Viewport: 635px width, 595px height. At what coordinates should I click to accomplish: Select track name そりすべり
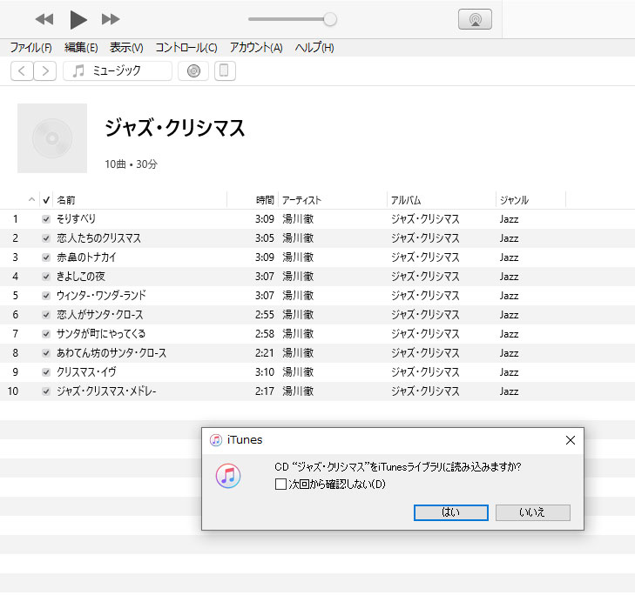pyautogui.click(x=76, y=219)
